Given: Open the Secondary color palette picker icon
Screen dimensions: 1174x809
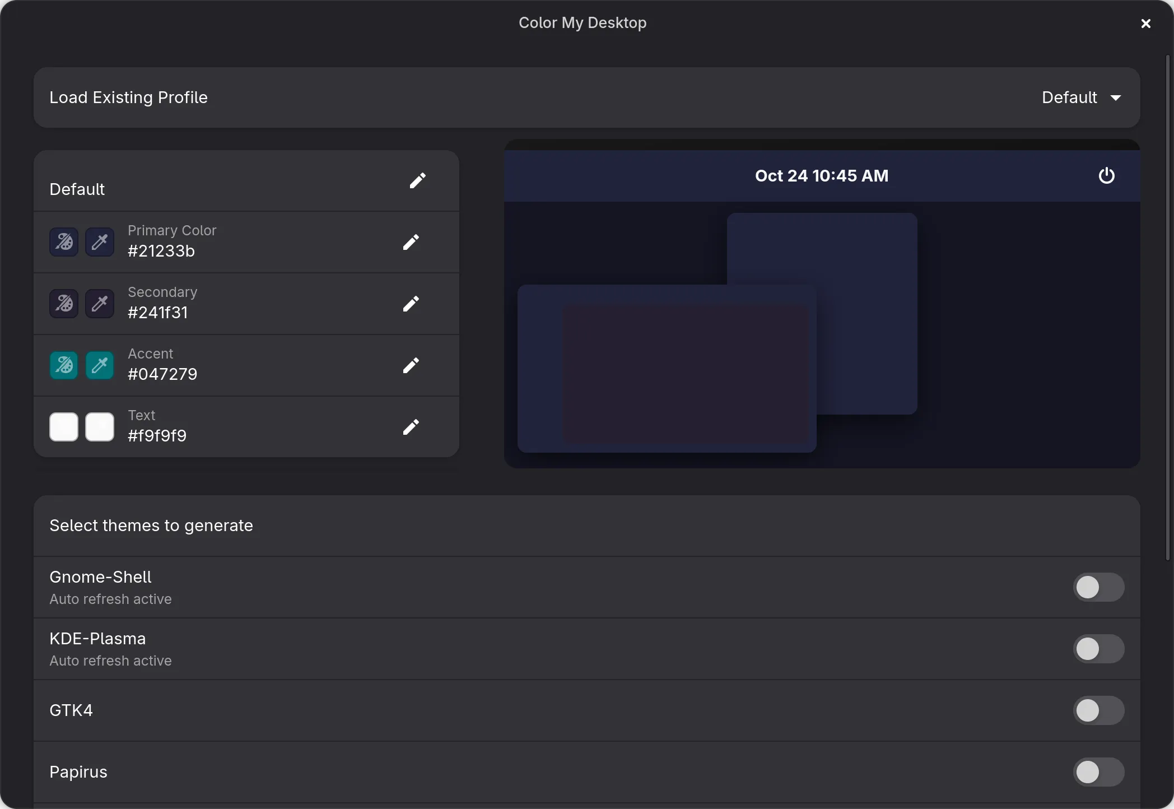Looking at the screenshot, I should (64, 304).
